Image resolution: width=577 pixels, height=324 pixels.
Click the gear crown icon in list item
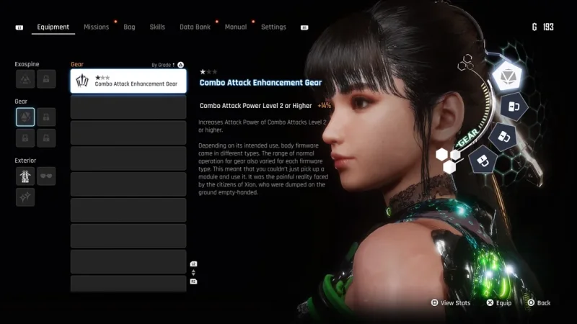point(82,81)
